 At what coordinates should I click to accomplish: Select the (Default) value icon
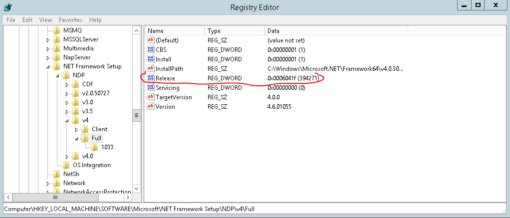[x=151, y=40]
